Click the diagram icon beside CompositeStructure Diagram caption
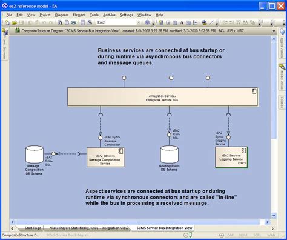 (x=18, y=30)
